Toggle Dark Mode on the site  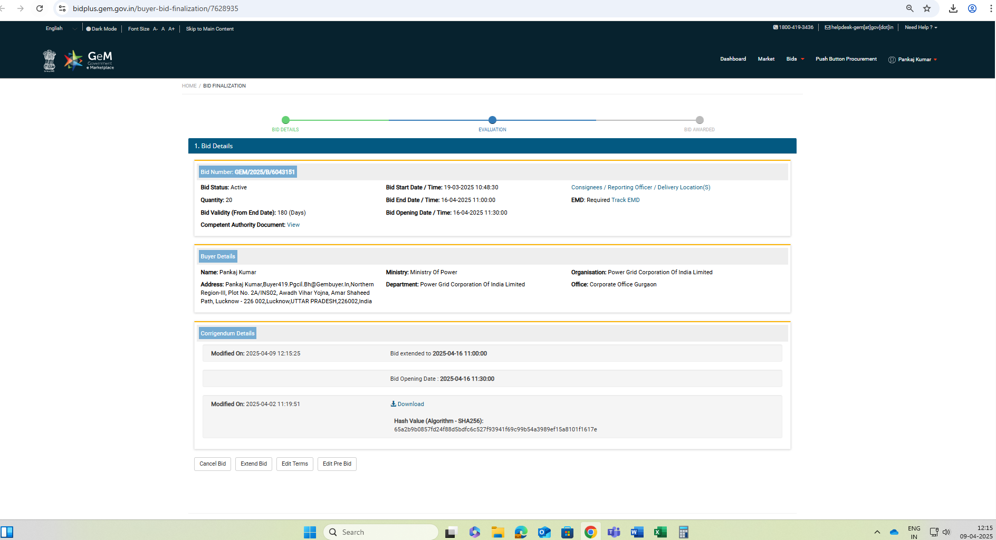(x=101, y=29)
